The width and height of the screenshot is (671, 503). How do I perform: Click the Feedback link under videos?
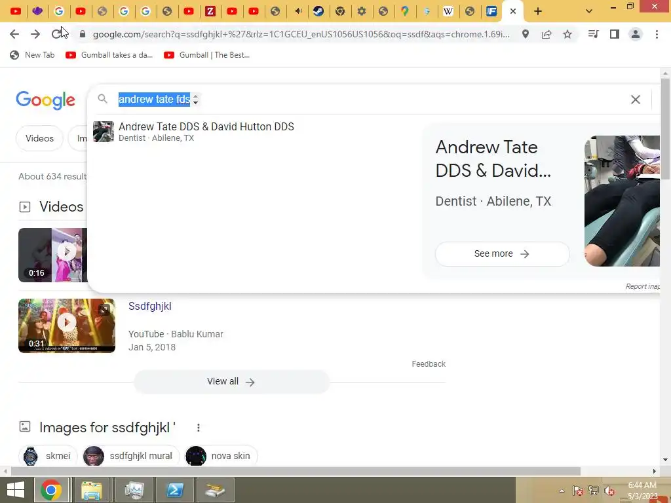[x=429, y=364]
